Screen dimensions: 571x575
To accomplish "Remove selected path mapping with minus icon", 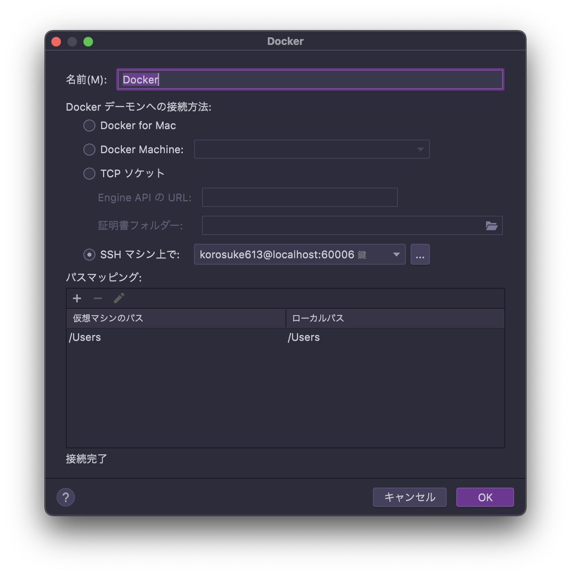I will click(x=98, y=298).
